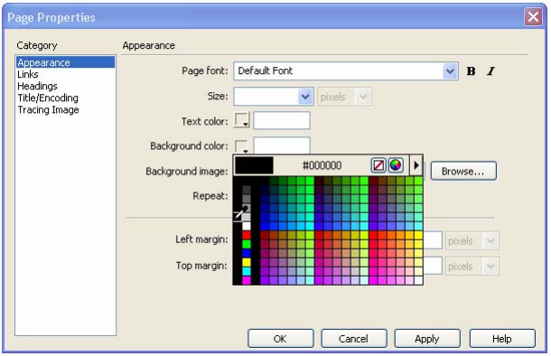Select the Appearance category
551x356 pixels.
pos(65,62)
